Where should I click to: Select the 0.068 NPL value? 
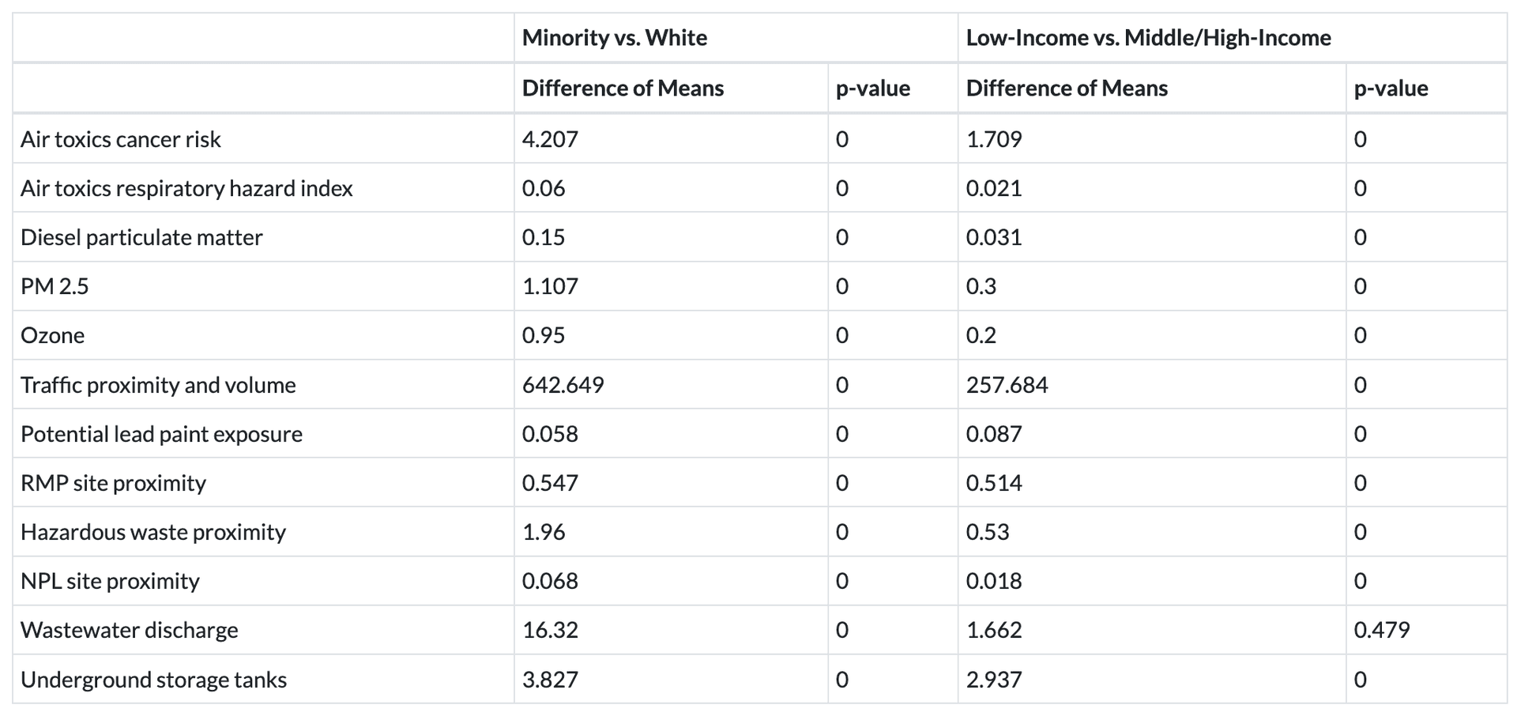(550, 581)
